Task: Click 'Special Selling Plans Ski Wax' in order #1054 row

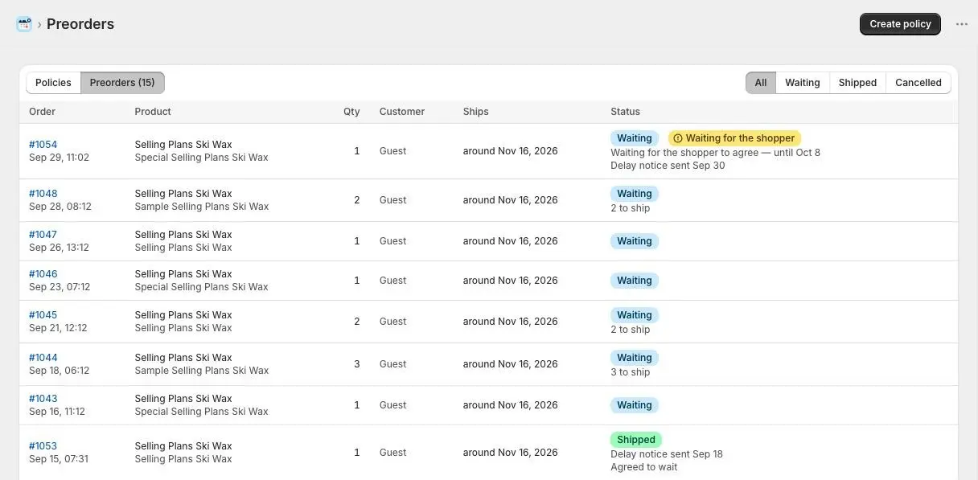Action: [x=202, y=158]
